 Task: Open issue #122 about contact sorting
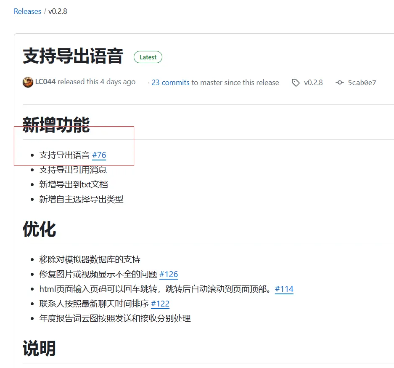pos(160,304)
